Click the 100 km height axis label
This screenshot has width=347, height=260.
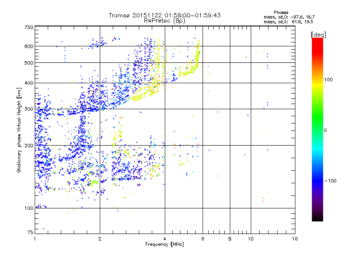pos(29,208)
